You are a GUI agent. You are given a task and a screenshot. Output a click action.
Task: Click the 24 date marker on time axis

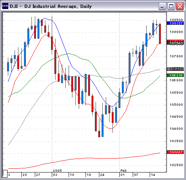[x=102, y=175]
